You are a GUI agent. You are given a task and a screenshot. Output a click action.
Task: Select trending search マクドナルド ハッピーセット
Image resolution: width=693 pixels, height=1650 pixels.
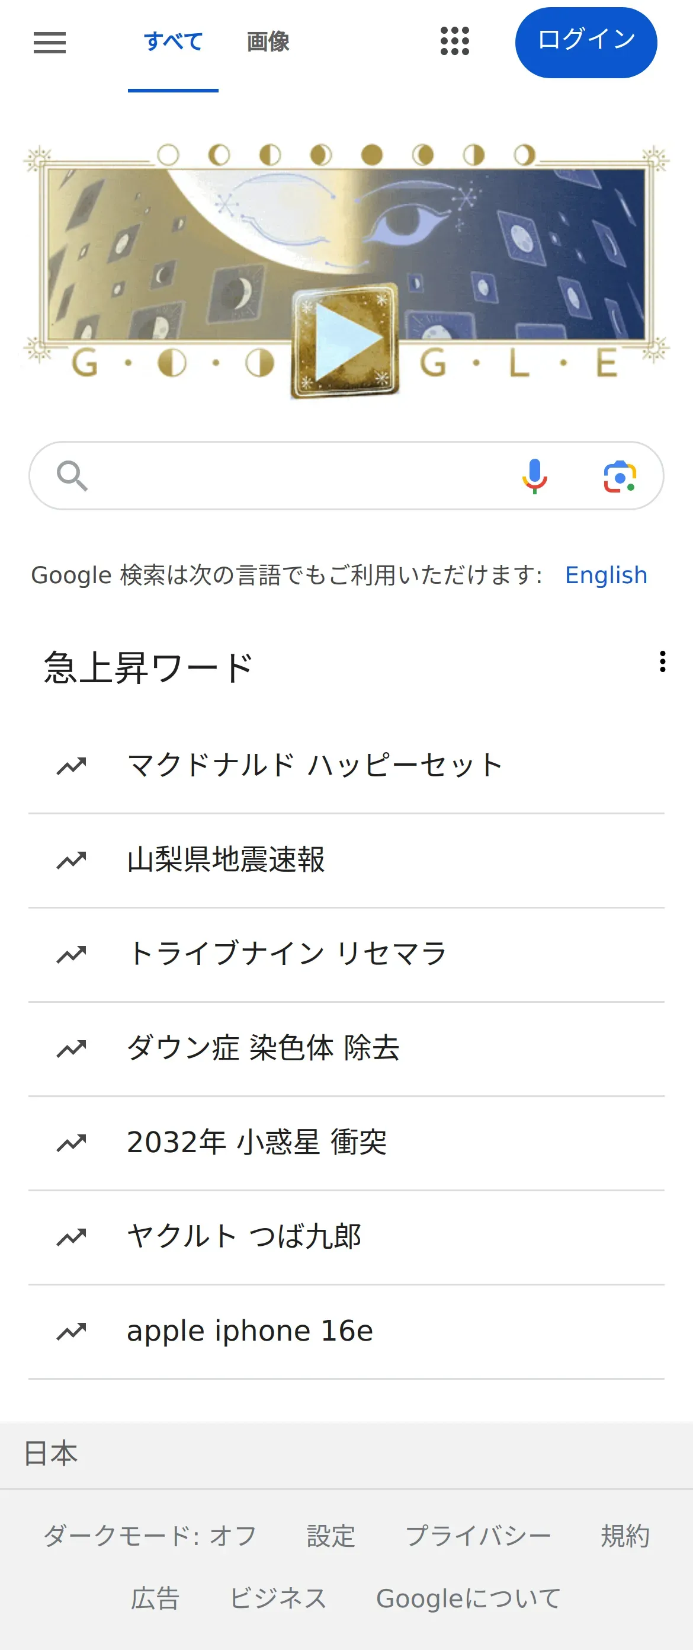(346, 766)
